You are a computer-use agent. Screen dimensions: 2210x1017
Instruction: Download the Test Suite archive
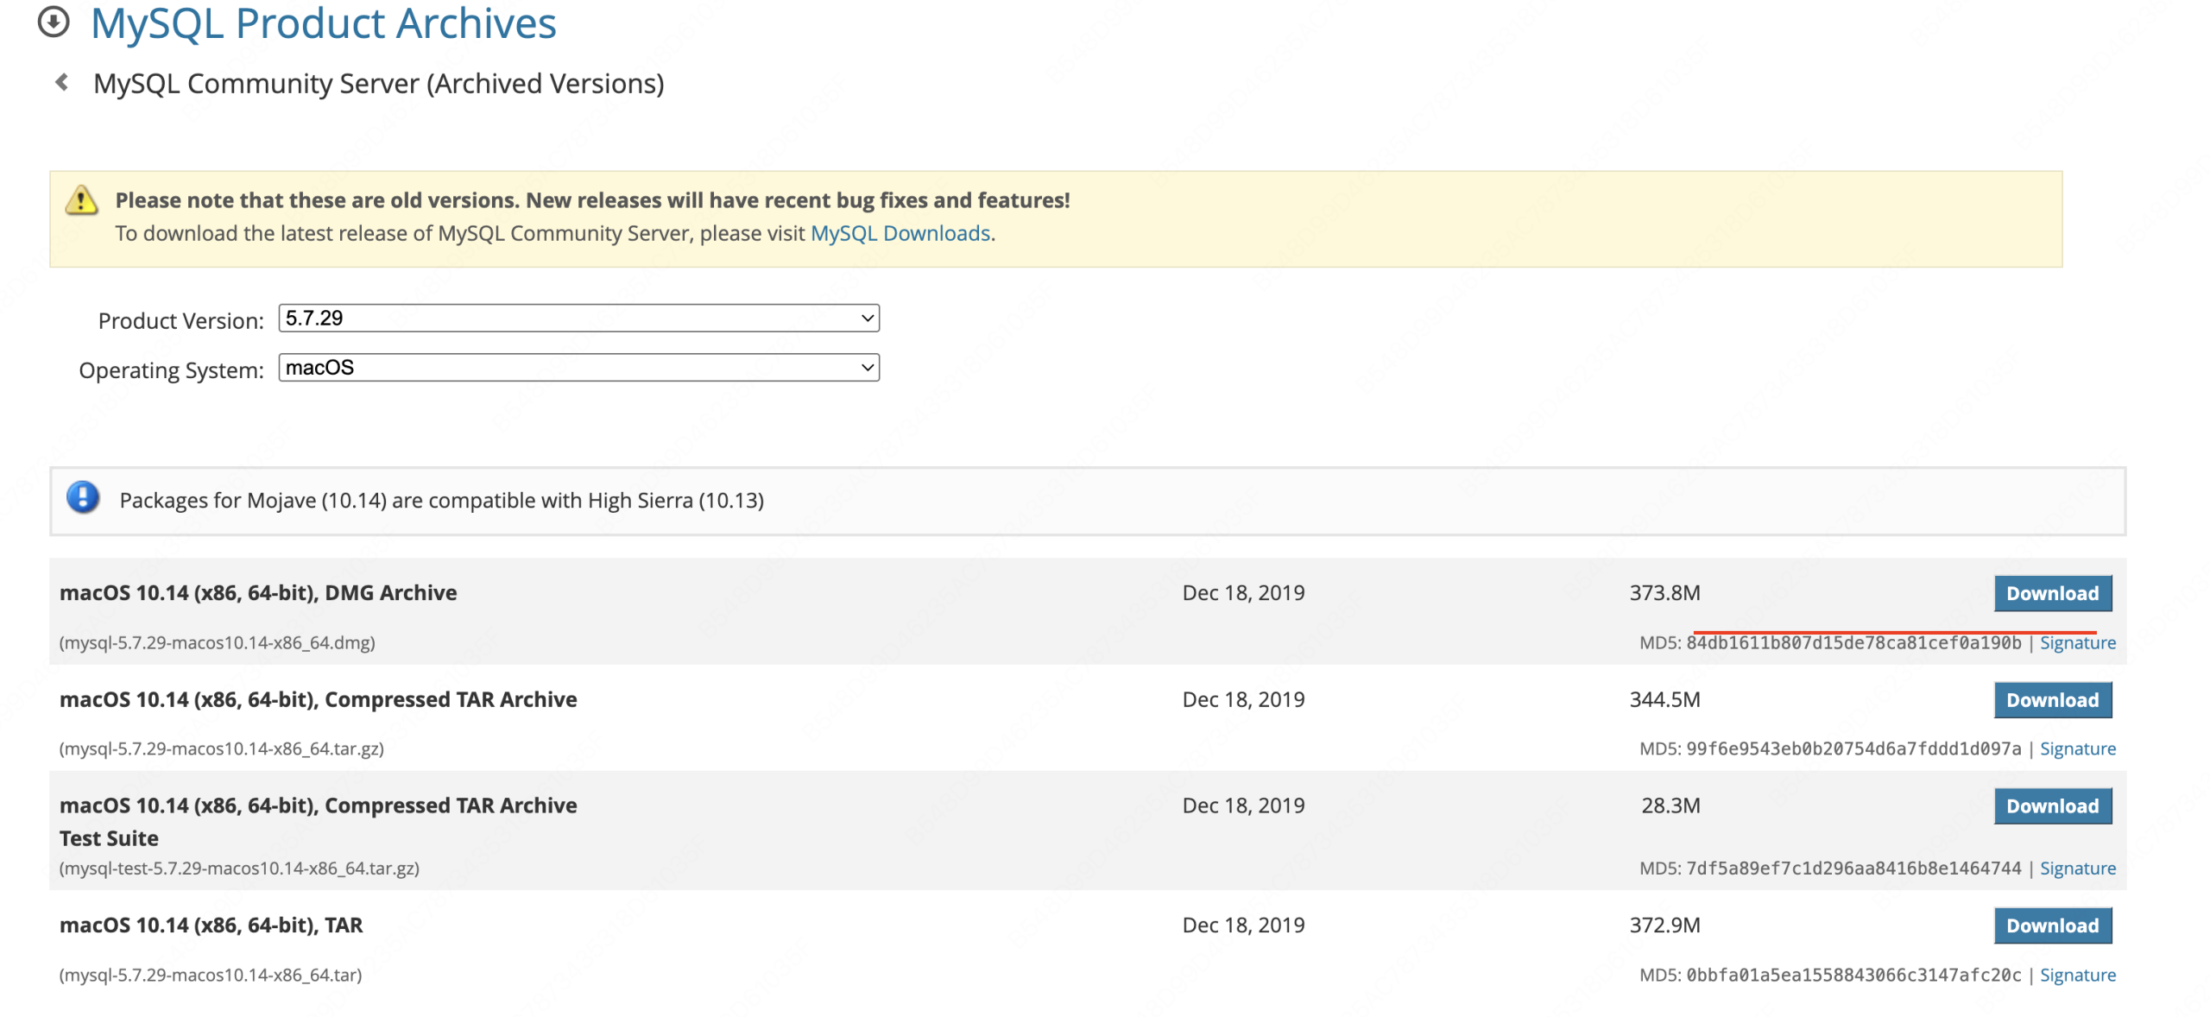2052,805
